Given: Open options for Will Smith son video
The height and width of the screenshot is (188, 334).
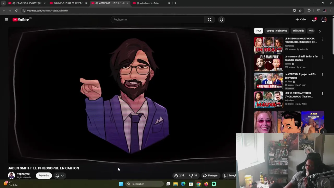Looking at the screenshot, I should pos(323,57).
